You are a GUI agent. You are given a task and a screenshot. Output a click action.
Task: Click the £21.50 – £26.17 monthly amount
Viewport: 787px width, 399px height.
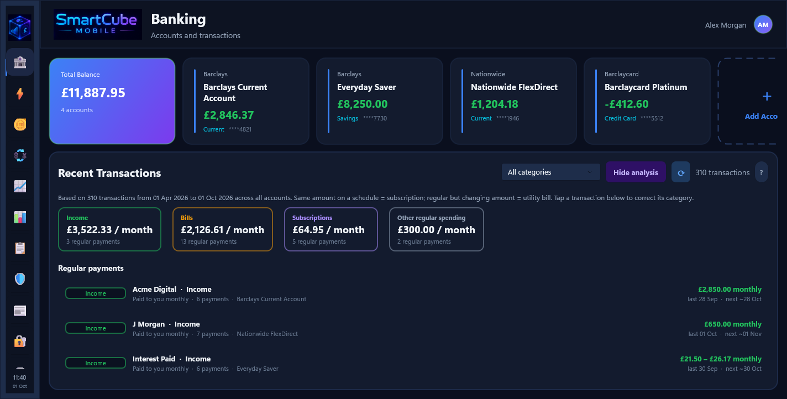(x=721, y=359)
